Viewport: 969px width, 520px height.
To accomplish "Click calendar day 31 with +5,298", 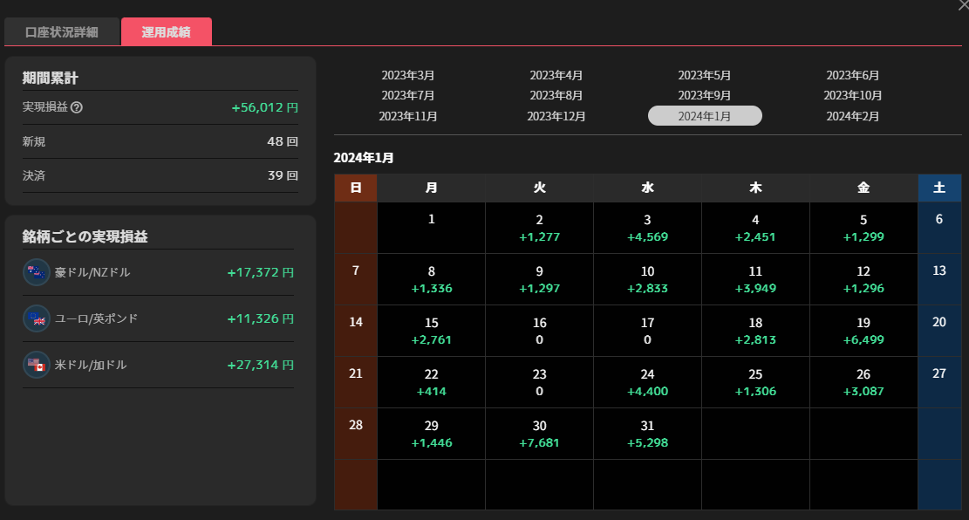I will pyautogui.click(x=648, y=434).
